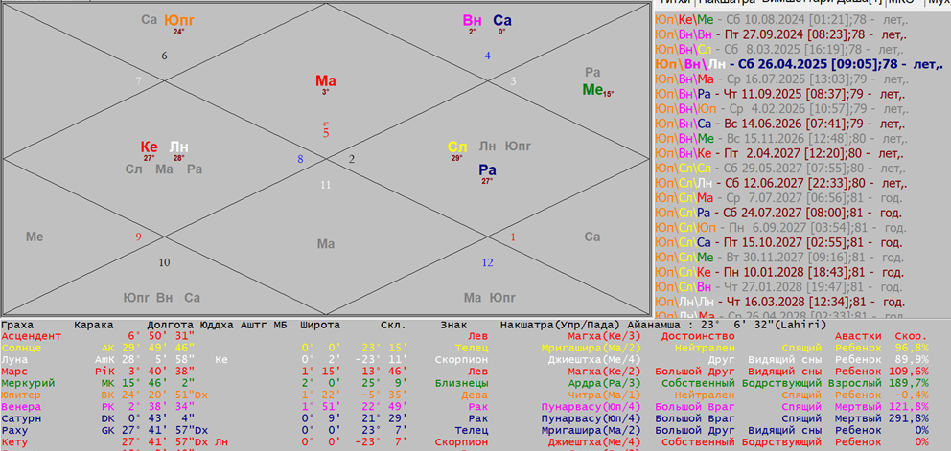The image size is (951, 451).
Task: Click the Раху row label
Action: (13, 430)
